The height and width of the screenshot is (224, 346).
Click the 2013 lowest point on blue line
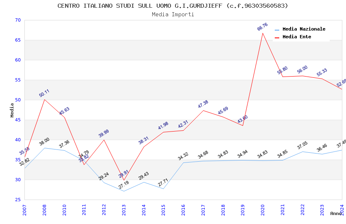124,191
